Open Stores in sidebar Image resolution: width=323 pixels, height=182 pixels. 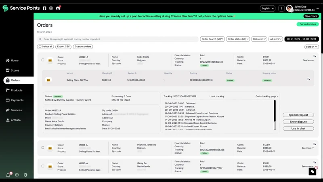[x=13, y=70]
